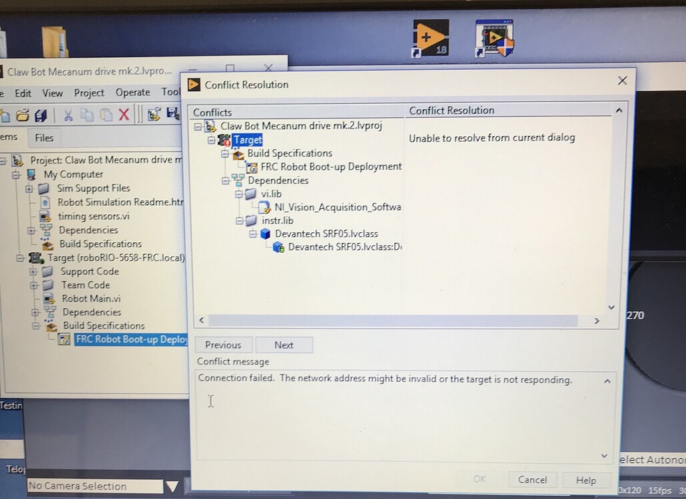Click 'Build Specifications' row in Conflicts tree
The height and width of the screenshot is (499, 686).
click(x=290, y=154)
